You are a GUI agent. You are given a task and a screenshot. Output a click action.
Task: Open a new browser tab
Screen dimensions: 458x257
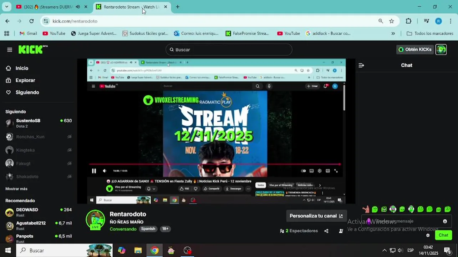(178, 7)
